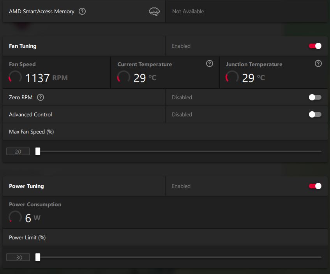Click the brain icon beside SmartAccess Memory
The height and width of the screenshot is (274, 330).
click(154, 12)
